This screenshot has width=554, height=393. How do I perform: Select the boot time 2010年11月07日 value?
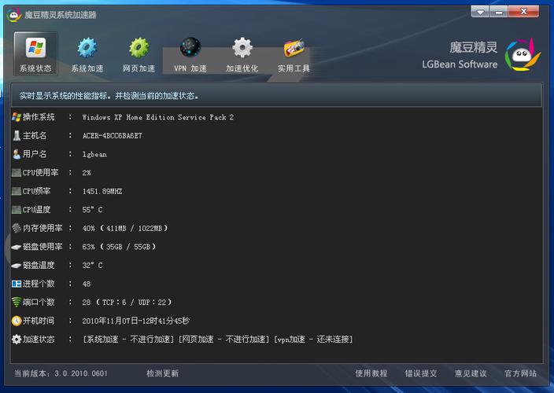(136, 321)
